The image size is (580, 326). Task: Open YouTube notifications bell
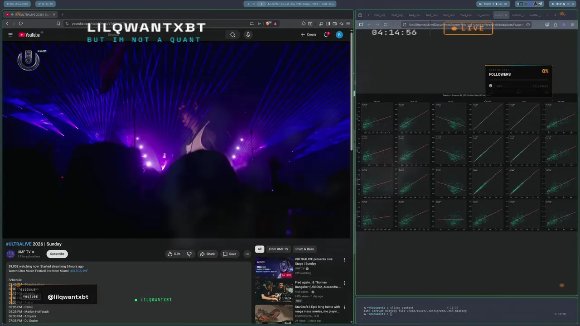(326, 34)
